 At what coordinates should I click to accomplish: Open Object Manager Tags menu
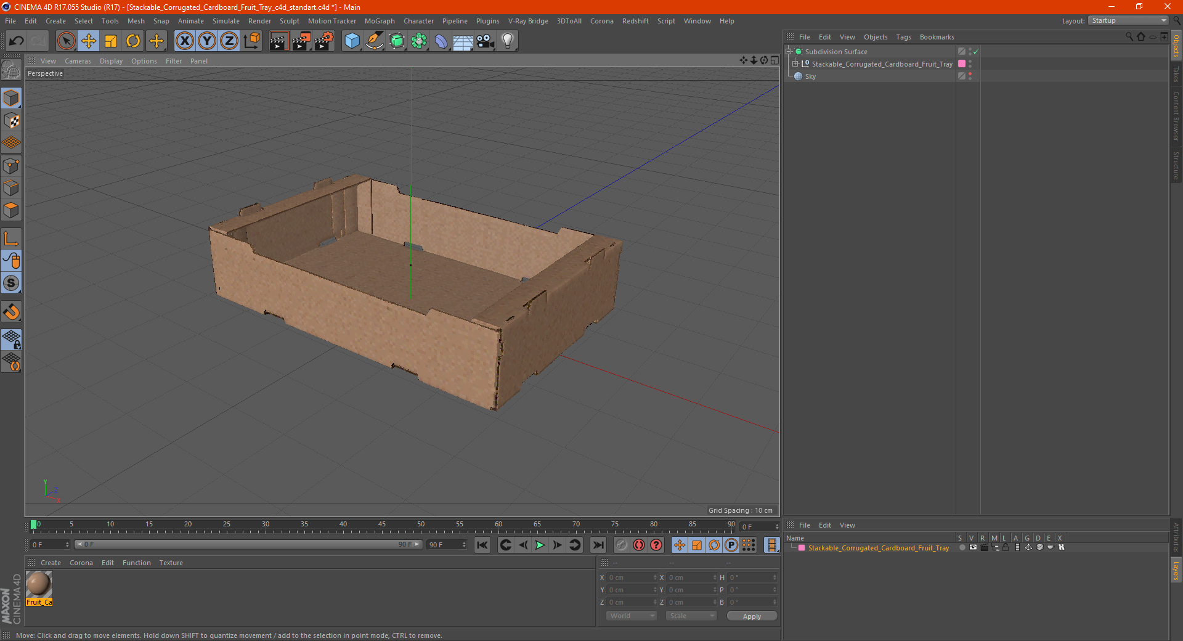903,37
